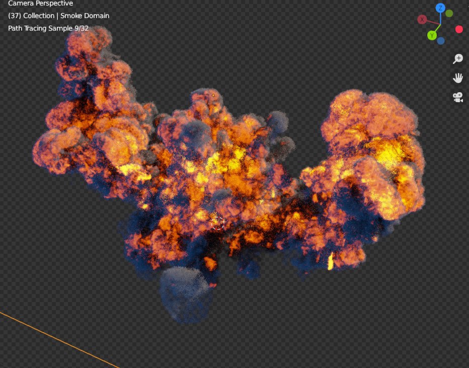Click the 3D cursor in the explosion
Screen dimensions: 469x368
[x=218, y=223]
